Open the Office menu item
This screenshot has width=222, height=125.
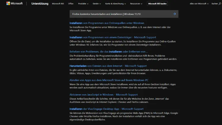tap(71, 4)
